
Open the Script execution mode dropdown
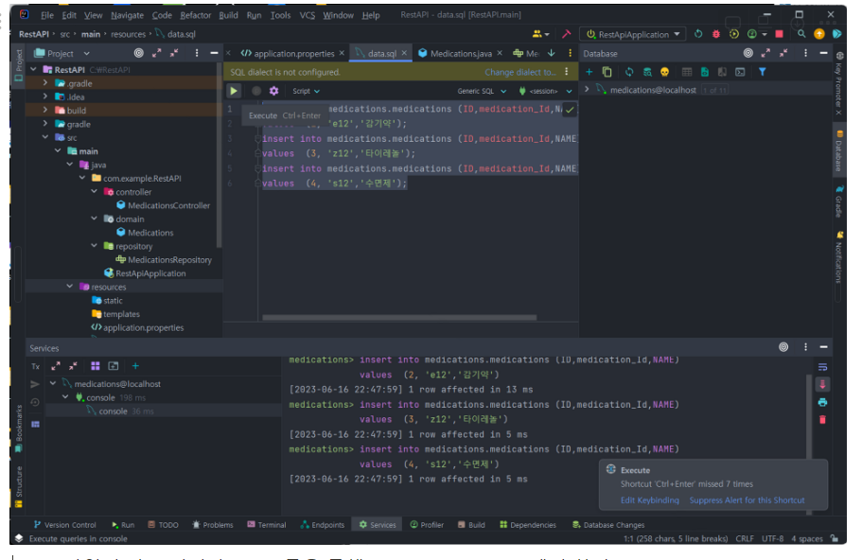(306, 91)
